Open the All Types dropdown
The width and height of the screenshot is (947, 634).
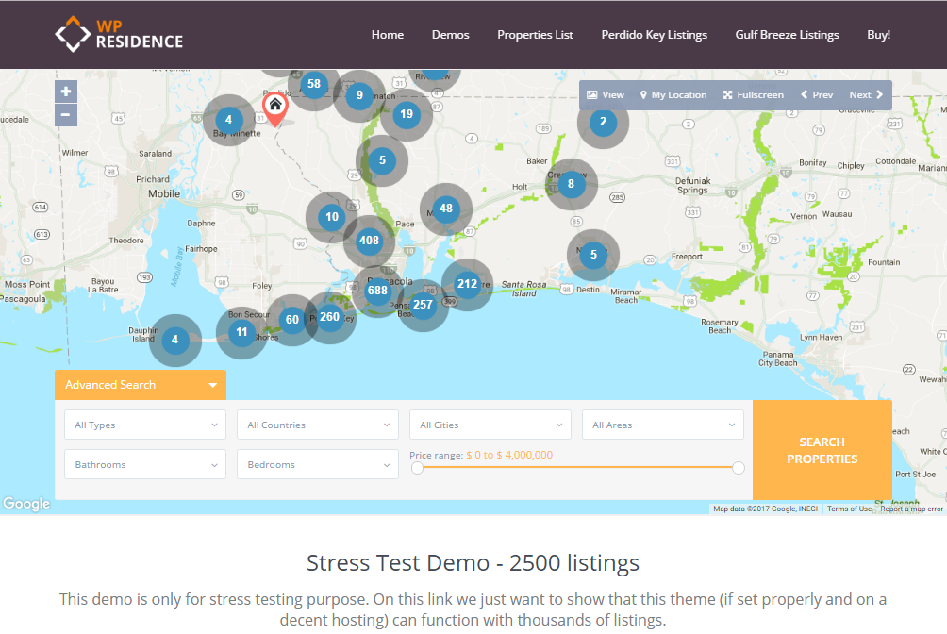tap(144, 425)
